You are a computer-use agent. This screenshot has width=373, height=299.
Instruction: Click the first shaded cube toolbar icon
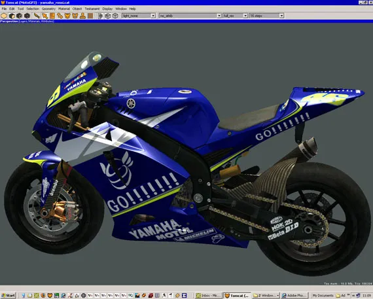tap(12, 16)
